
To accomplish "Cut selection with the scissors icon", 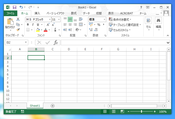I will click(x=18, y=19).
